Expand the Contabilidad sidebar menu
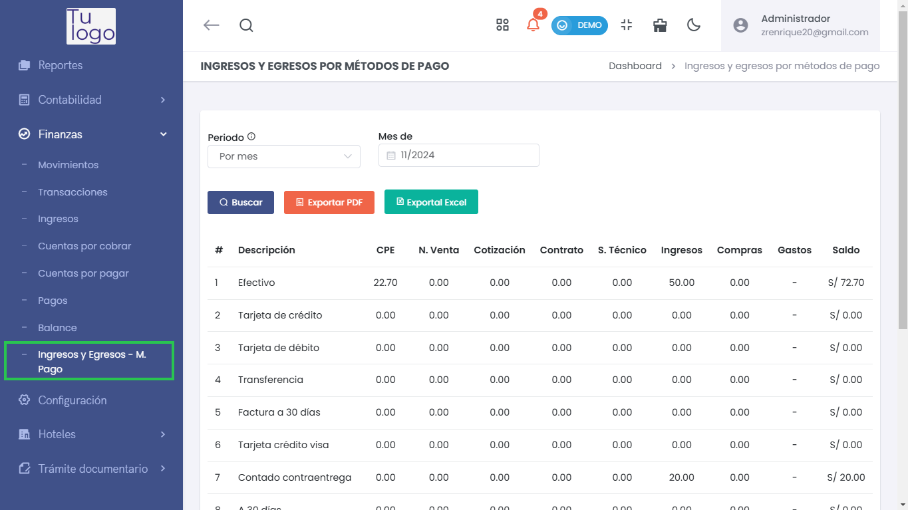Image resolution: width=908 pixels, height=510 pixels. [x=92, y=100]
